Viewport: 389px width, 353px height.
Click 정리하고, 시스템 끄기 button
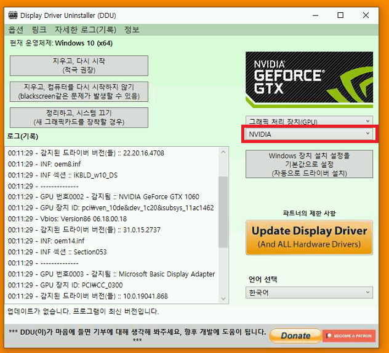tap(79, 117)
